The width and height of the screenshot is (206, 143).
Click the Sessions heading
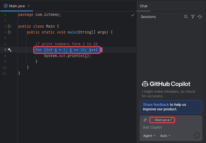coord(148,17)
